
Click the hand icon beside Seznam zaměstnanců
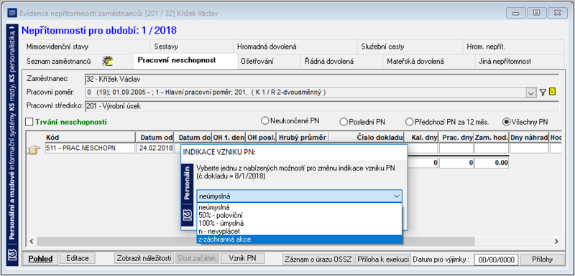pos(107,62)
